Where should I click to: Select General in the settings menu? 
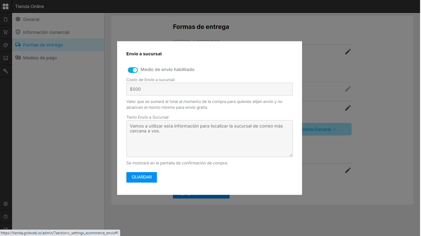coord(58,19)
